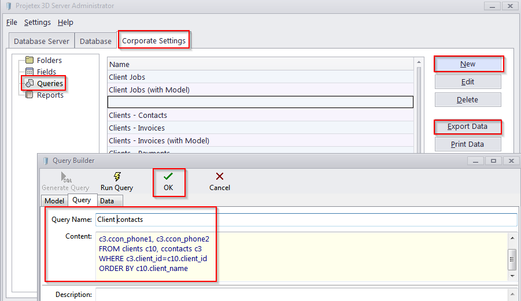
Task: Open the Queries item in tree
Action: [x=50, y=83]
